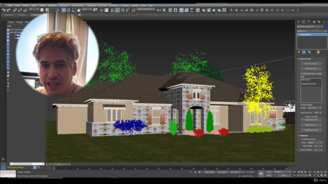Open Select by Name dialog icon

(48, 10)
